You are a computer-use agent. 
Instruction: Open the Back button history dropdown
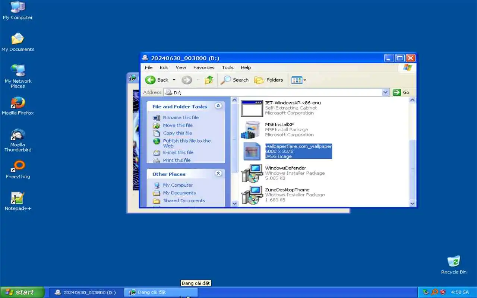(x=174, y=80)
